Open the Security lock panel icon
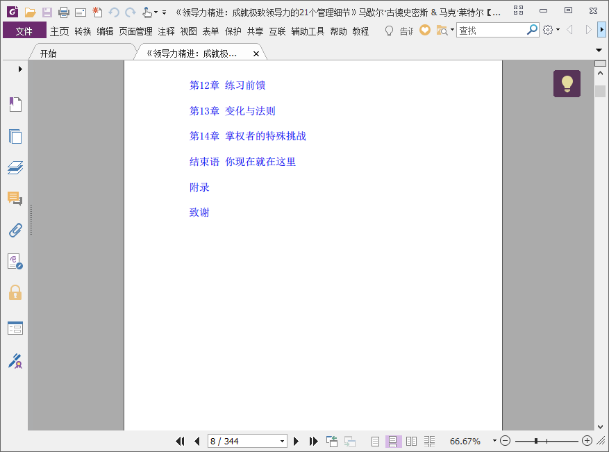Image resolution: width=609 pixels, height=452 pixels. click(x=15, y=293)
